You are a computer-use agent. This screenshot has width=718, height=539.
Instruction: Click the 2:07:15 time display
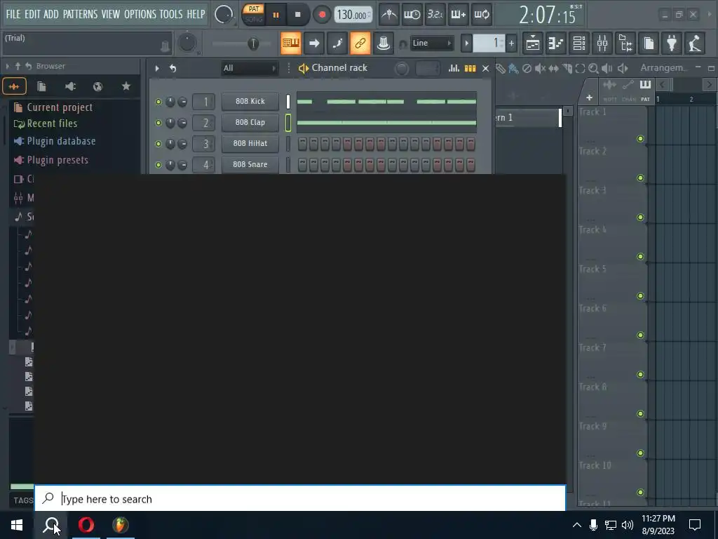tap(547, 15)
